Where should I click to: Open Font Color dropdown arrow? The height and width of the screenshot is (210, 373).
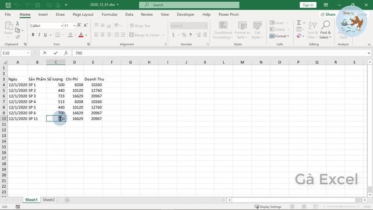pos(86,35)
